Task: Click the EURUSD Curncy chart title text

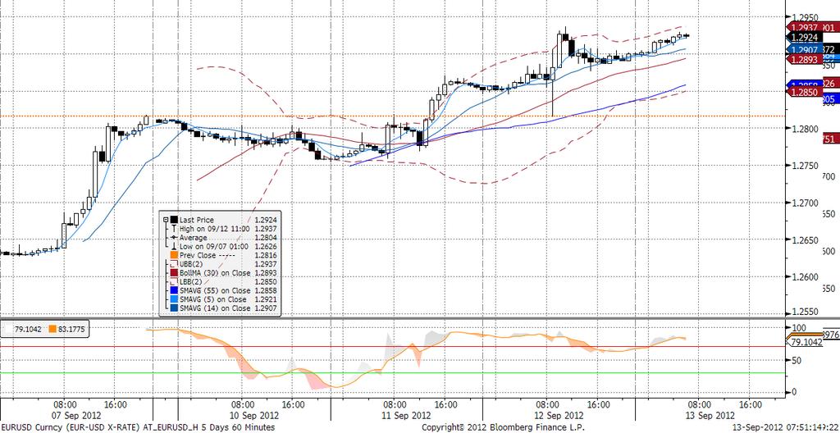Action: point(138,427)
